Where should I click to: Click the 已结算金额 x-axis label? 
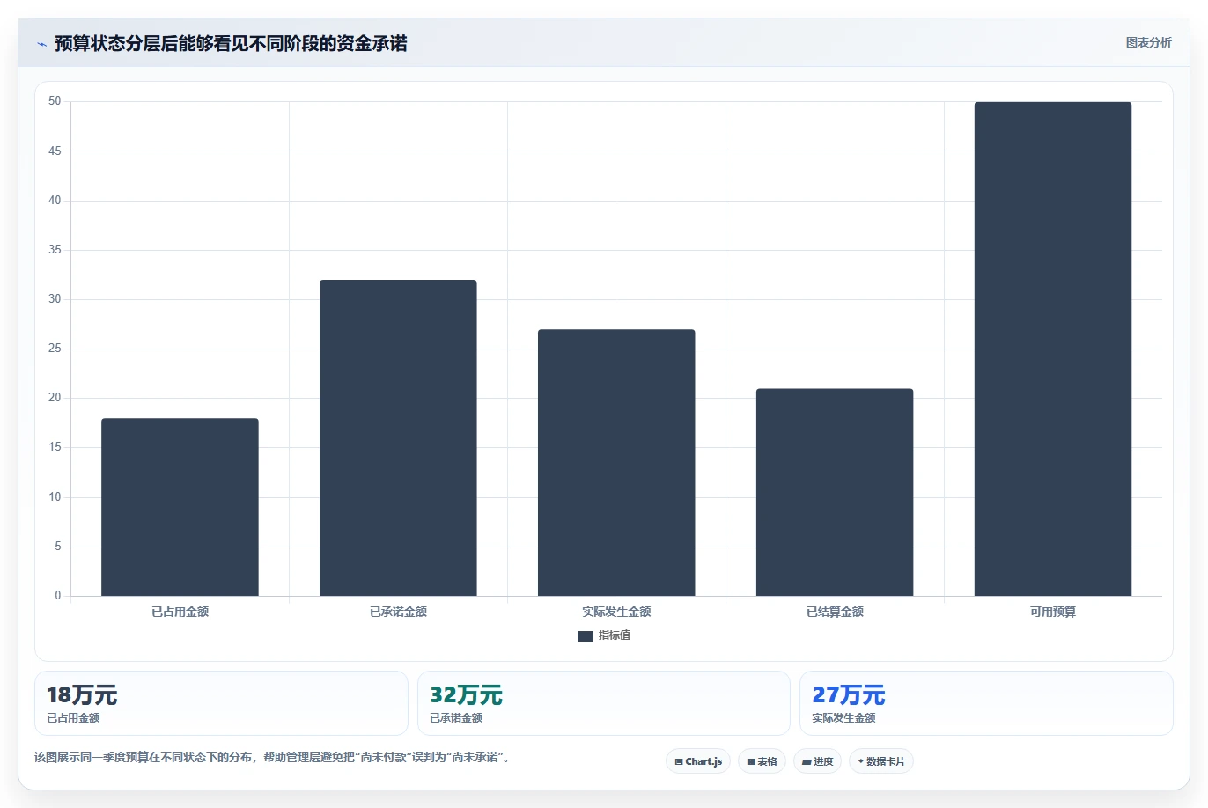tap(835, 612)
